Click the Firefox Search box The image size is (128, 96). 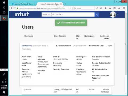pyautogui.click(x=84, y=8)
